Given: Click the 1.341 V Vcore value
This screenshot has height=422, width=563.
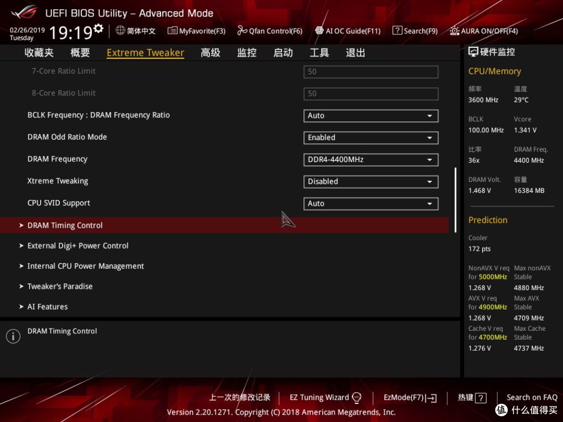Looking at the screenshot, I should point(525,130).
